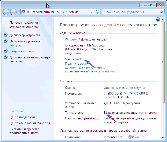Click 'Тип системы:' label
This screenshot has height=142, width=167.
[x=75, y=113]
